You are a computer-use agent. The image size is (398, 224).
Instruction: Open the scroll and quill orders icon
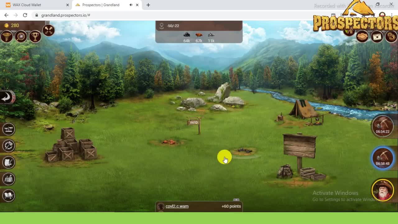pyautogui.click(x=9, y=162)
